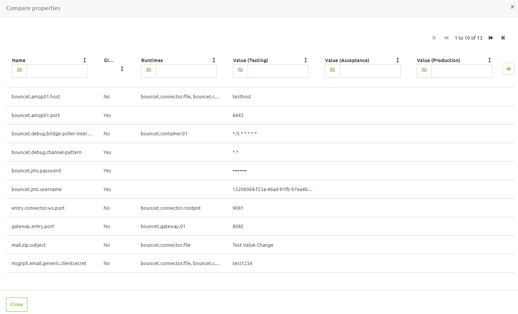518x314 pixels.
Task: Open the Ab filter selector for Value (Production)
Action: (x=424, y=69)
